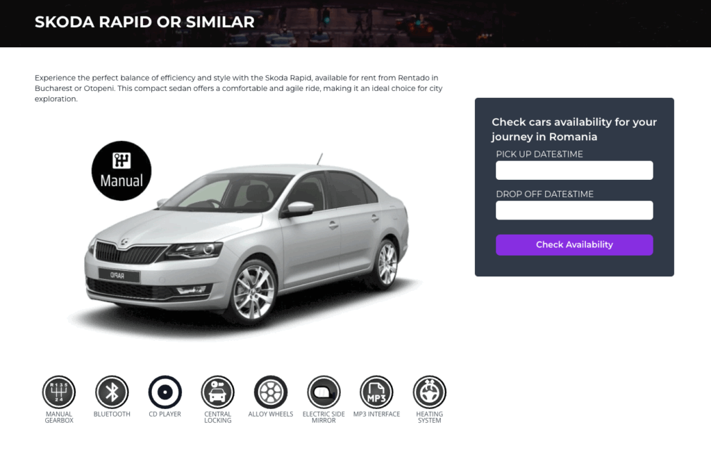Viewport: 711px width, 450px height.
Task: Click the Alloy Wheels text label
Action: pyautogui.click(x=271, y=414)
